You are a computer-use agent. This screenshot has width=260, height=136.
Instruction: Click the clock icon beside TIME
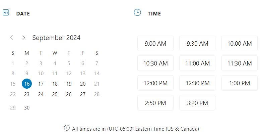[x=137, y=12]
